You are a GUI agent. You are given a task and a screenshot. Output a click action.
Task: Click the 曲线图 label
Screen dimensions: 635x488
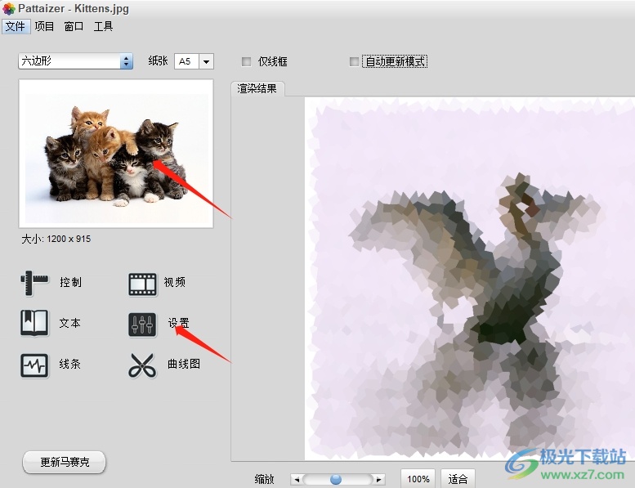184,364
